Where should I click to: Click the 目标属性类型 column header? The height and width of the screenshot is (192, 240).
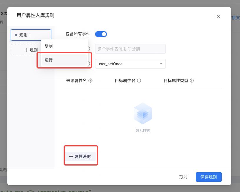coord(176,81)
